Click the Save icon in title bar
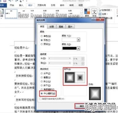The image size is (118, 113). coord(5,1)
